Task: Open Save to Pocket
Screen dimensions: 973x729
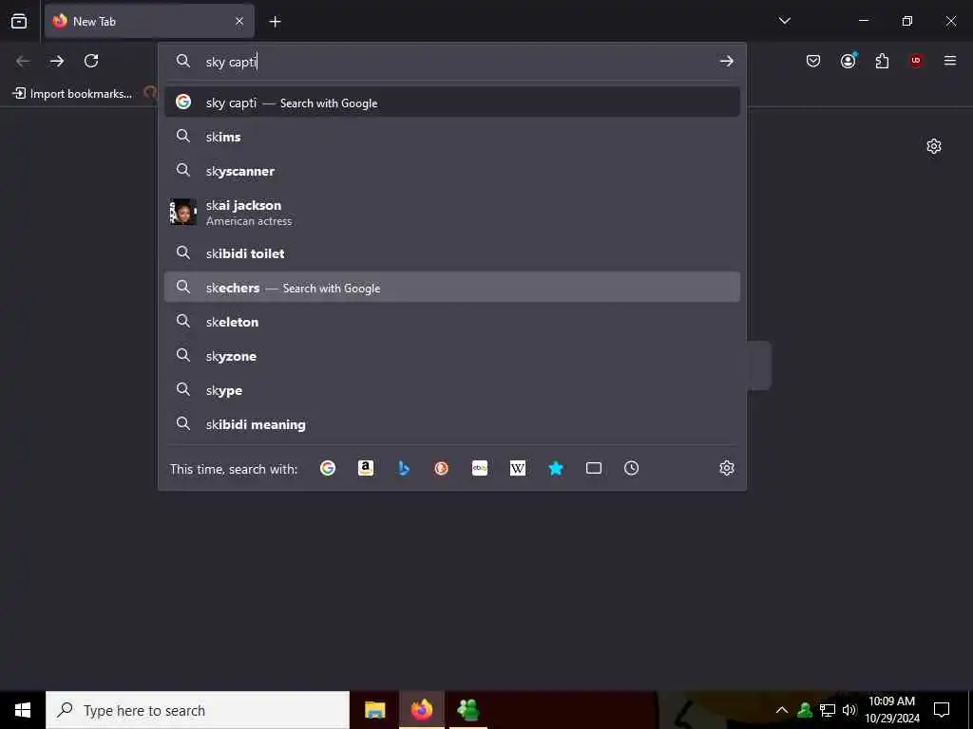Action: click(x=813, y=61)
